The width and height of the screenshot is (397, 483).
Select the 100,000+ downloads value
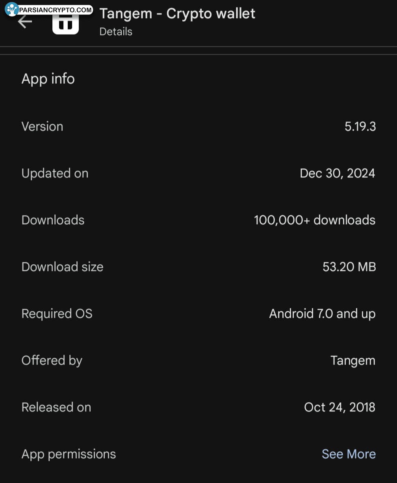[x=315, y=220]
